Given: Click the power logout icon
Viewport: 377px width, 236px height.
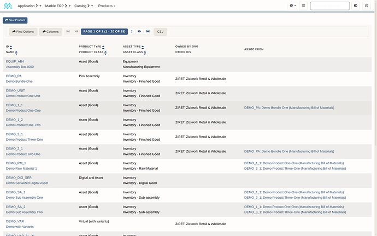Looking at the screenshot, I should pos(367,5).
